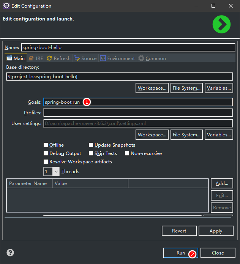Open the JRE tab
Viewport: 240px width, 264px height.
coord(36,58)
